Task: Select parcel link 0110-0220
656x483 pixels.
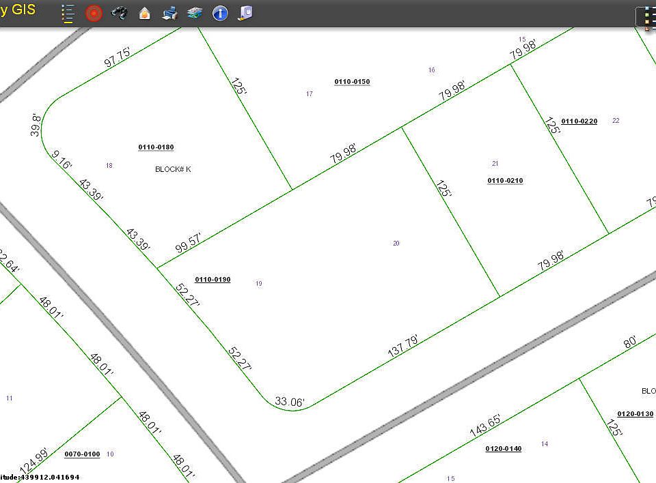Action: [x=579, y=121]
